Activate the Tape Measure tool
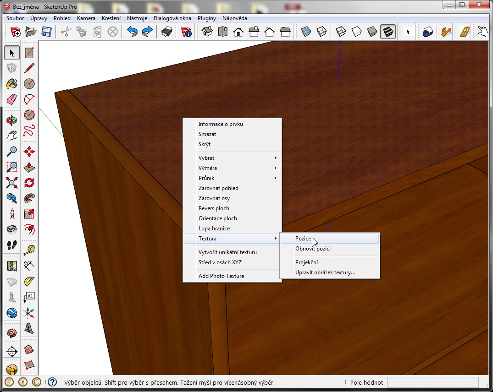This screenshot has width=493, height=392. pyautogui.click(x=29, y=250)
